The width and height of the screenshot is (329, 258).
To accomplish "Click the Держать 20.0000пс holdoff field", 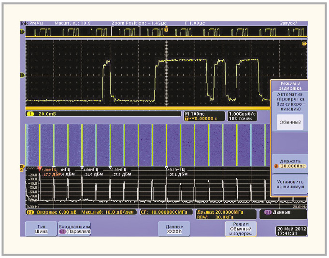I will (290, 162).
